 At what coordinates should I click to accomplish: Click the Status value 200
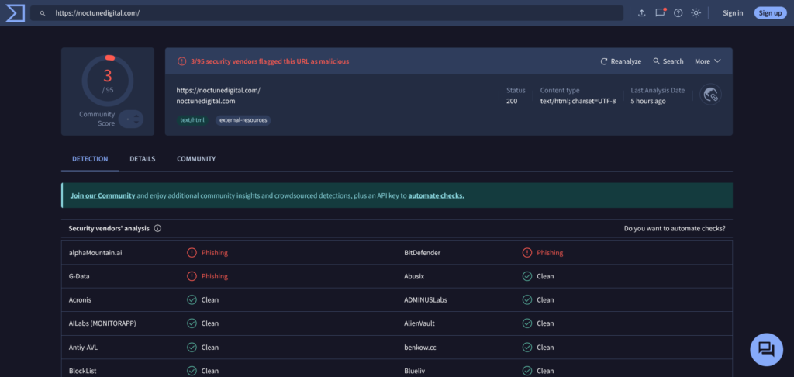coord(512,101)
